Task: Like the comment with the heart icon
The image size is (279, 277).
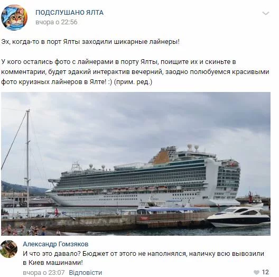Action: pyautogui.click(x=256, y=272)
